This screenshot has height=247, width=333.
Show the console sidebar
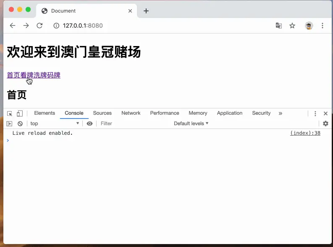coord(9,123)
